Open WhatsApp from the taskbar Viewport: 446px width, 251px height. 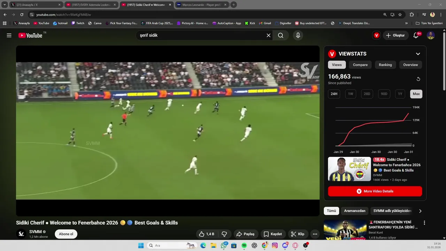point(224,245)
